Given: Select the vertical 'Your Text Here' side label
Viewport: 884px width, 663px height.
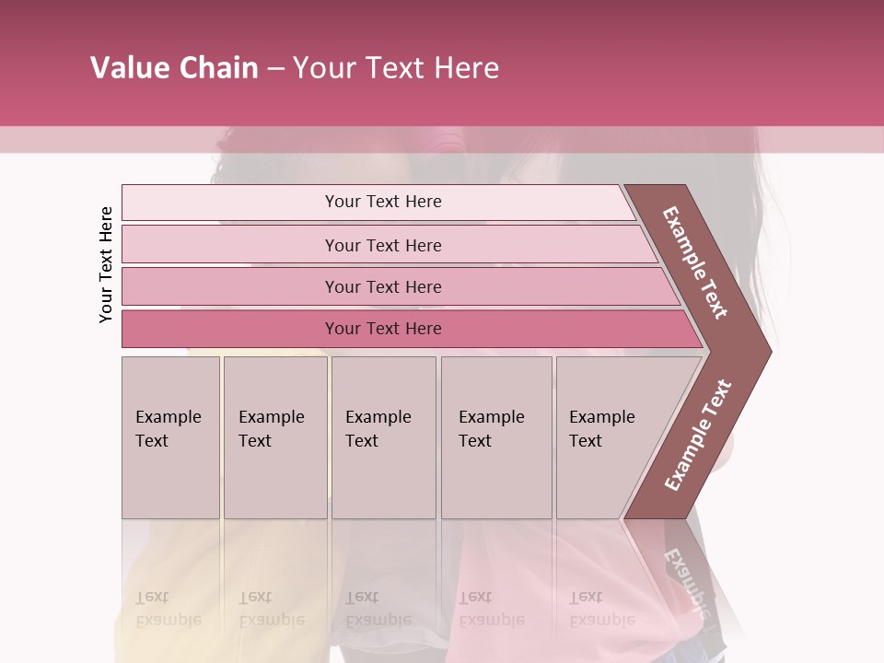Looking at the screenshot, I should click(x=106, y=265).
